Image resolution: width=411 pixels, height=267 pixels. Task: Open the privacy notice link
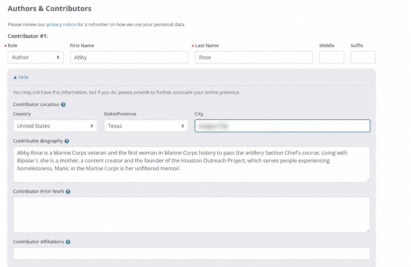(61, 25)
